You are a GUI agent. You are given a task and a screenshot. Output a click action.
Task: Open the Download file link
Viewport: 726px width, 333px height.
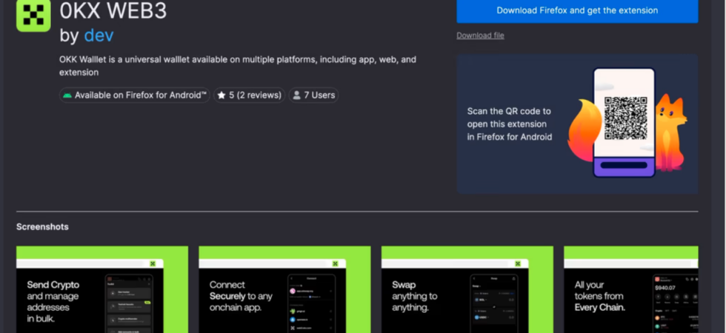point(480,36)
